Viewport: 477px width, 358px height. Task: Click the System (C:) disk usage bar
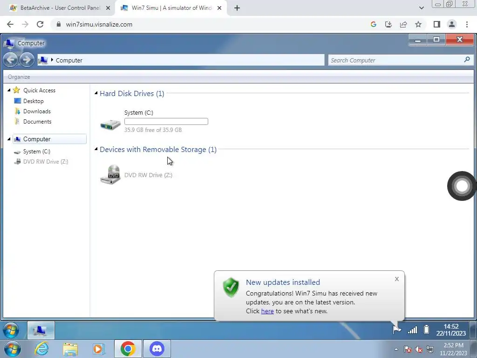pos(166,122)
